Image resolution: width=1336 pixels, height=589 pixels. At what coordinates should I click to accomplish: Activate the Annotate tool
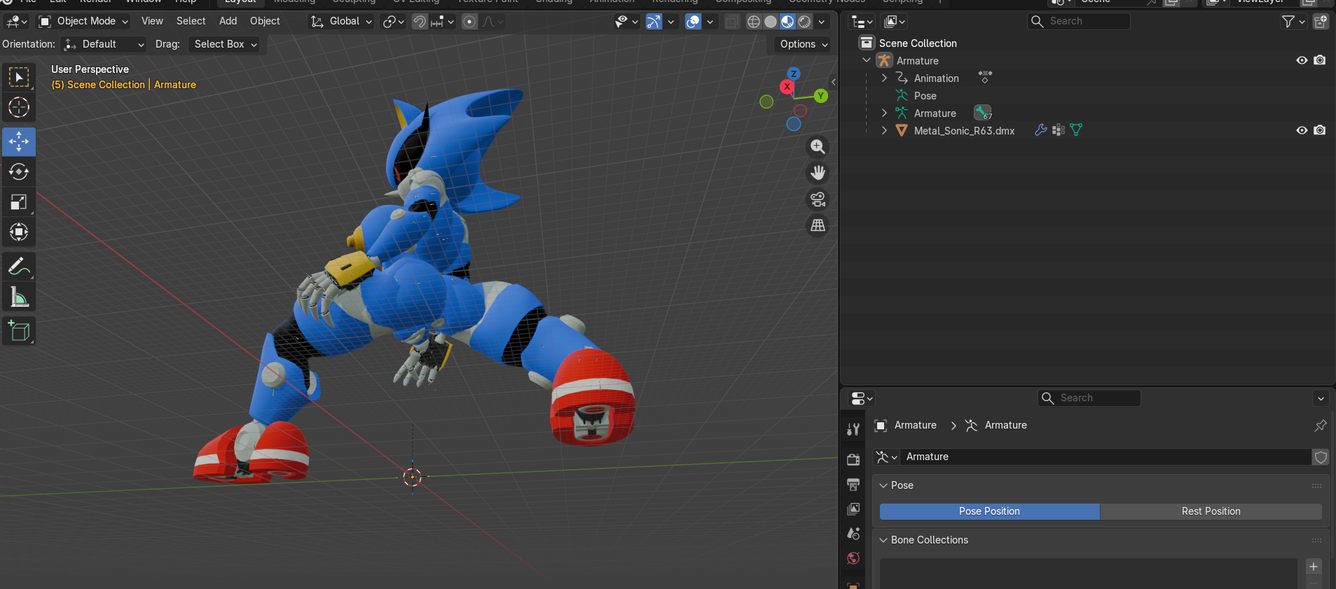19,266
